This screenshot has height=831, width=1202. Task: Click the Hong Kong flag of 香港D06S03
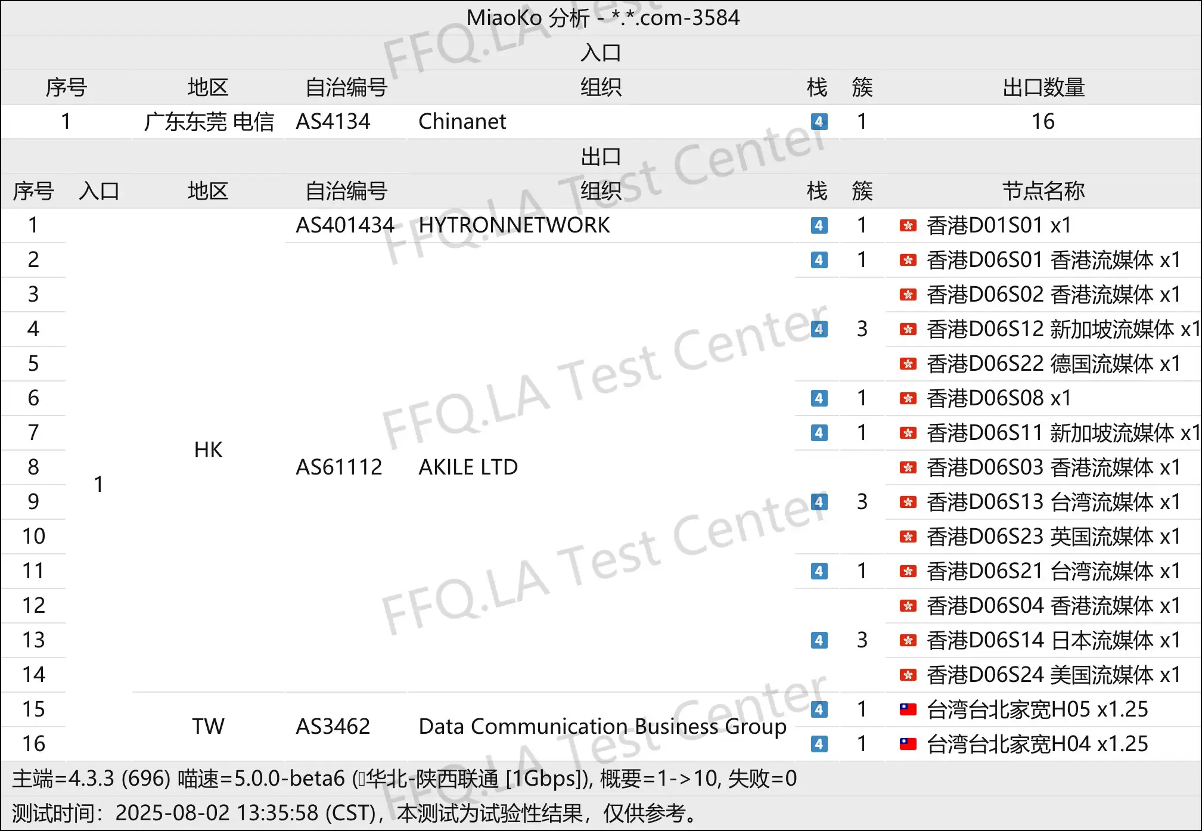pyautogui.click(x=908, y=467)
